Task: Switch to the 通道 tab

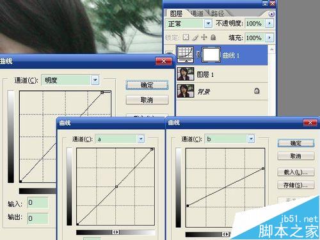Action: [197, 13]
